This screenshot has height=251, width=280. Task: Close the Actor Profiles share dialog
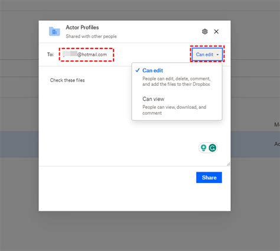[216, 31]
